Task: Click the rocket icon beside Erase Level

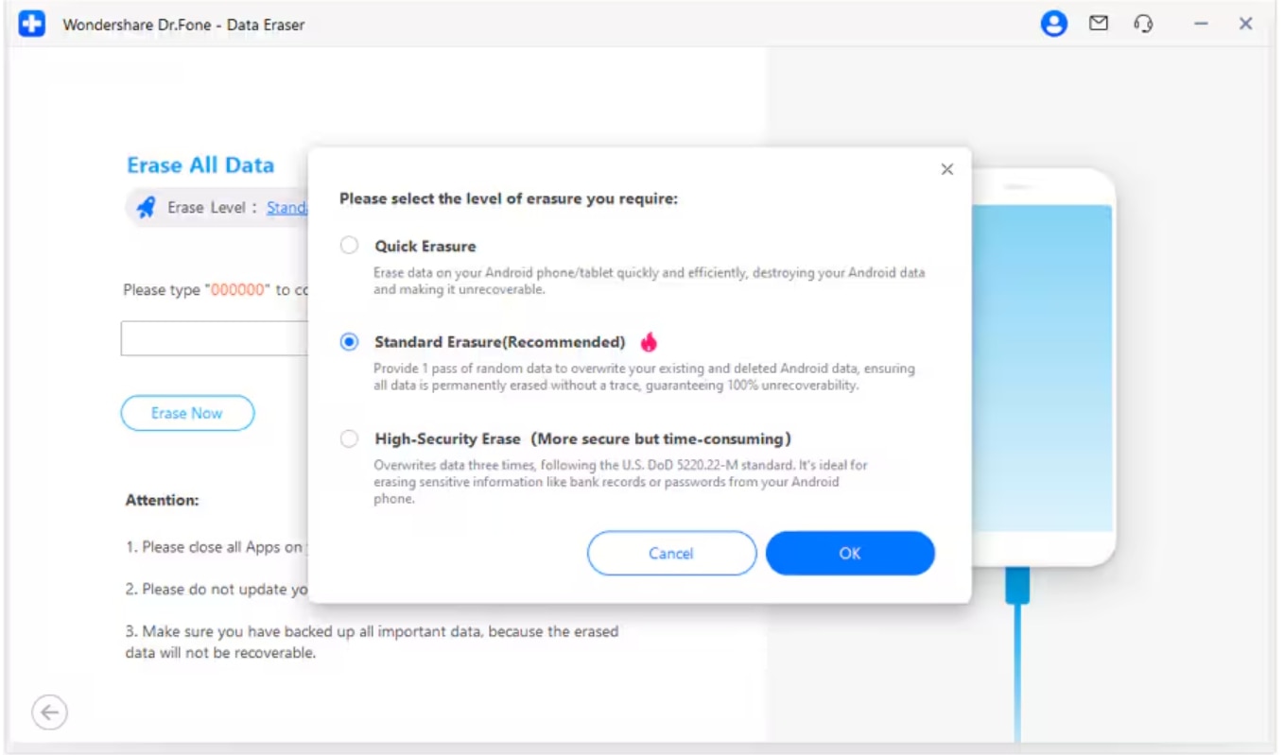Action: point(146,208)
